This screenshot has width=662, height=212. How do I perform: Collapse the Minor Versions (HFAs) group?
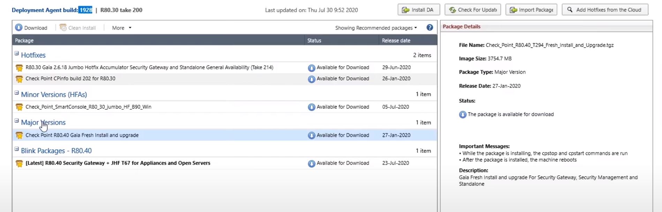coord(16,93)
